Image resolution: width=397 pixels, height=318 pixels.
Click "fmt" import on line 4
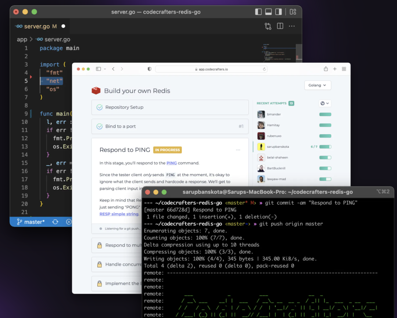pyautogui.click(x=54, y=73)
